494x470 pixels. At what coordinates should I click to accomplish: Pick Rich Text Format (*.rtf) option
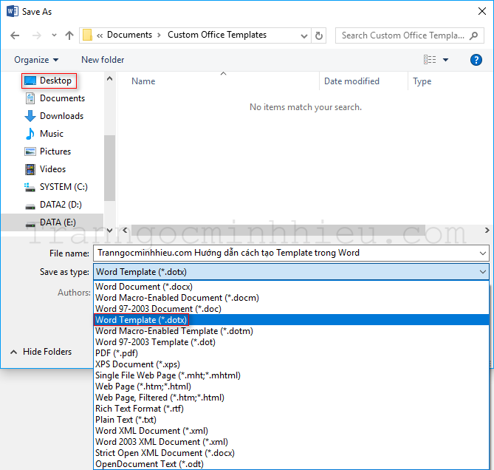click(138, 409)
